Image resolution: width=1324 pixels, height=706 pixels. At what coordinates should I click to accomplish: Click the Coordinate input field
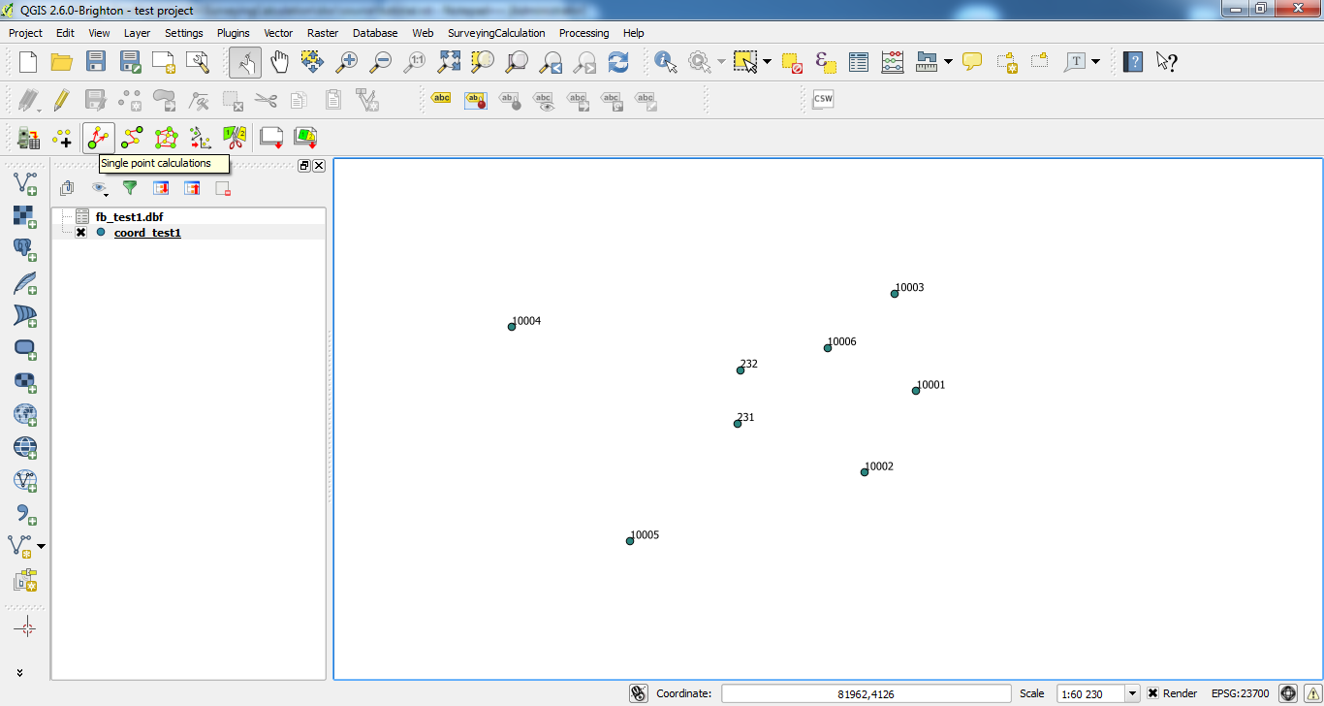coord(866,693)
